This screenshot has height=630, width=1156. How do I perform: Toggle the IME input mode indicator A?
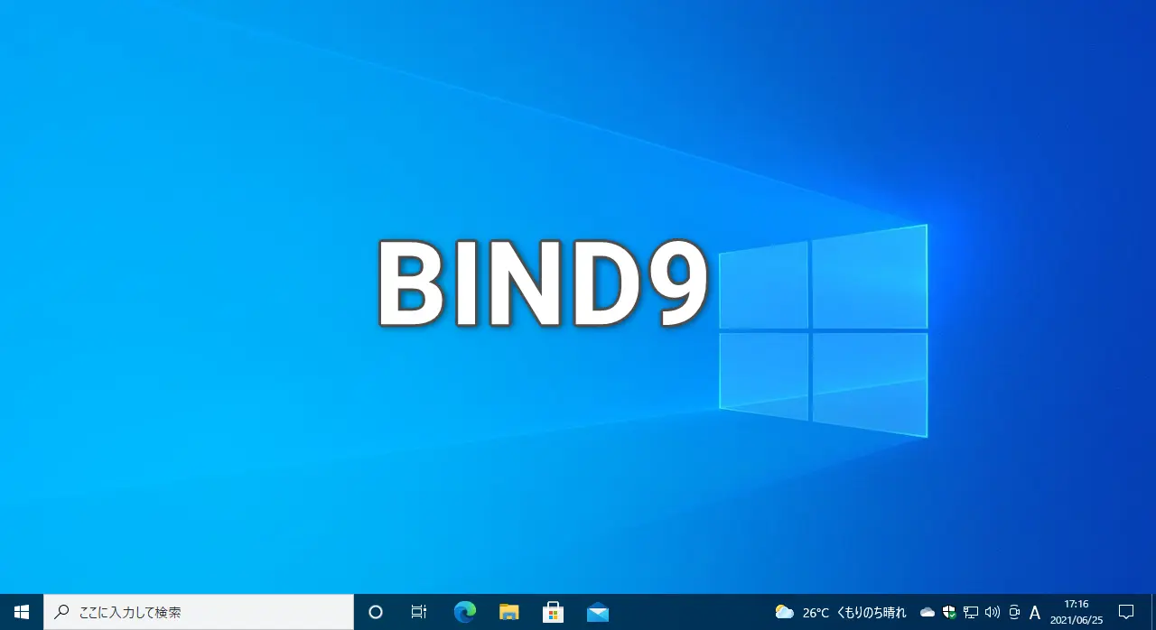(1034, 612)
